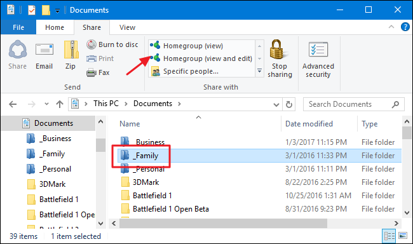Expand chevron after Documents in path
The image size is (413, 244).
(179, 104)
